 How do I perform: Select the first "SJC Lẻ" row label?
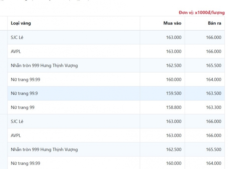(x=17, y=38)
